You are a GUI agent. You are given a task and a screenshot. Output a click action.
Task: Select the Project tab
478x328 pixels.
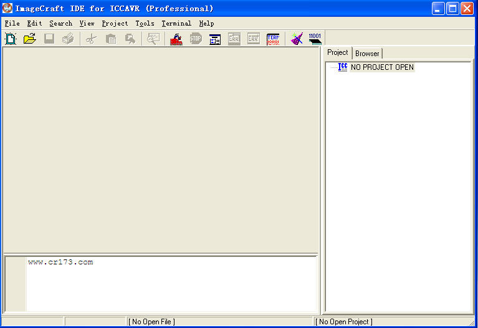click(x=338, y=53)
